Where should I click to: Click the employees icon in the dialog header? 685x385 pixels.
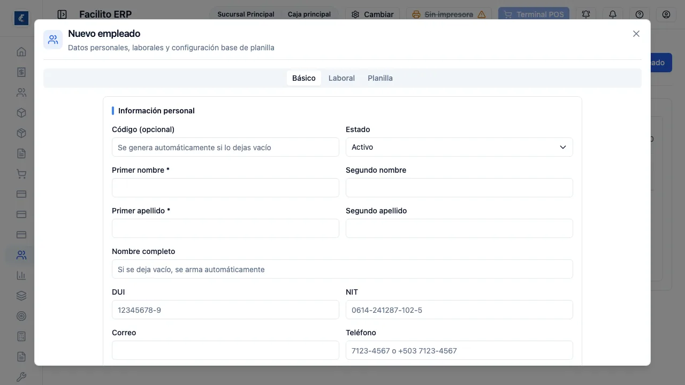(x=53, y=40)
